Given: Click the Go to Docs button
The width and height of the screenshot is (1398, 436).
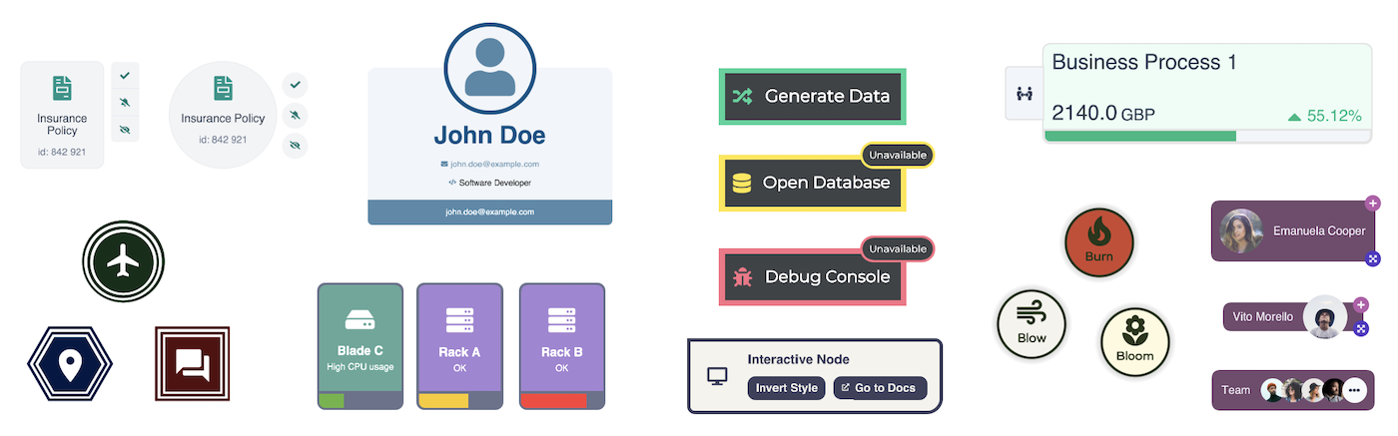Looking at the screenshot, I should pos(880,388).
